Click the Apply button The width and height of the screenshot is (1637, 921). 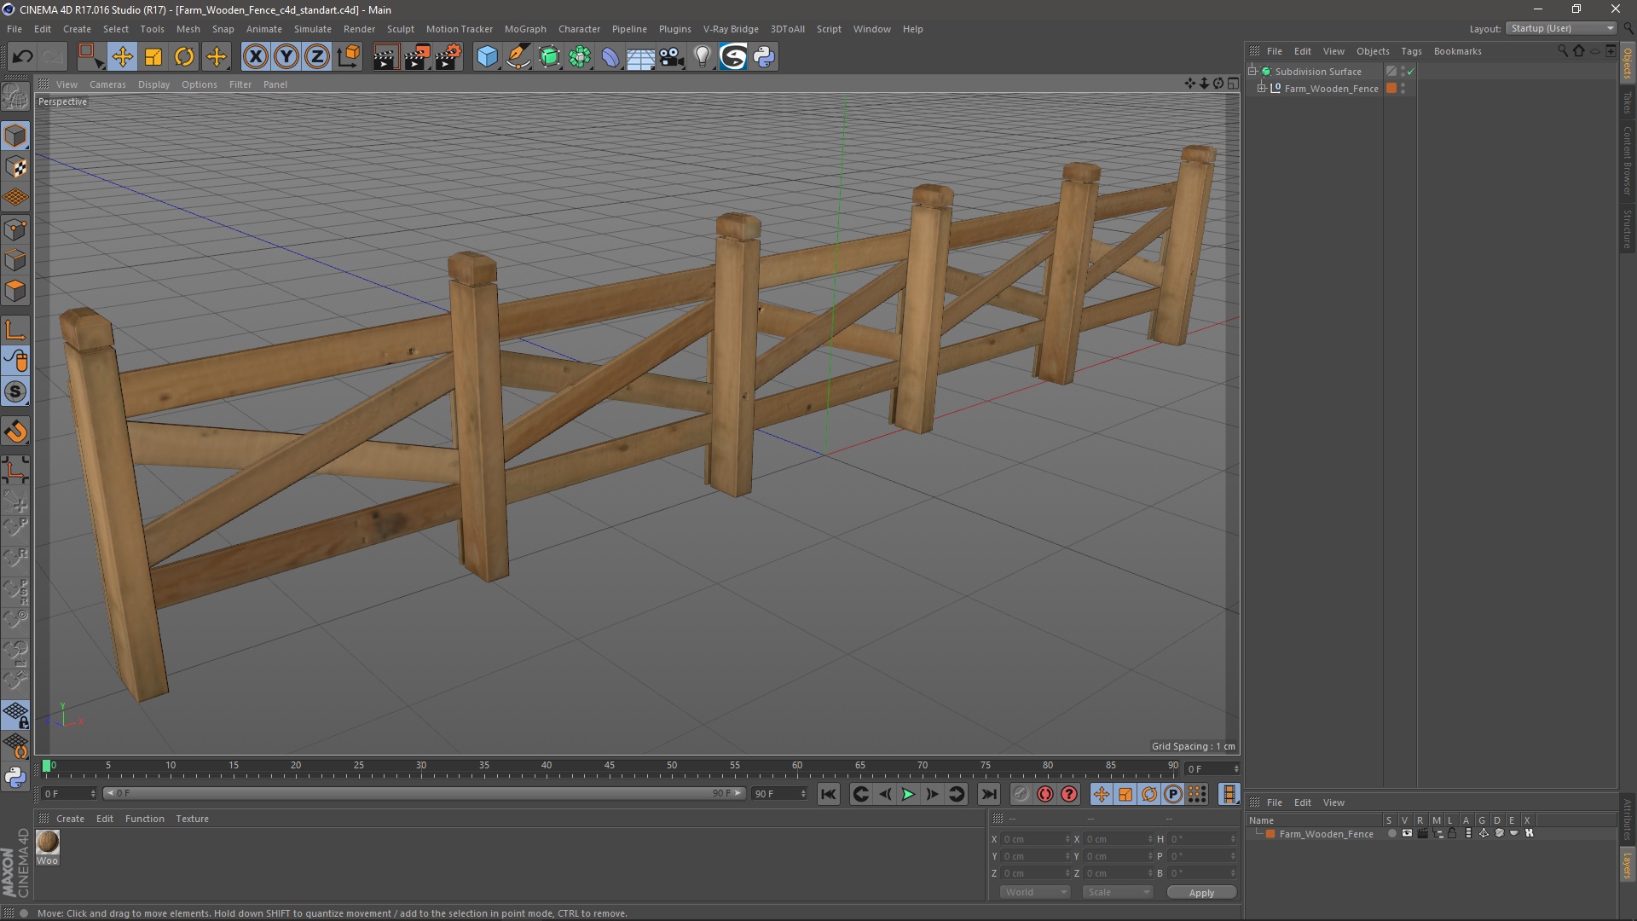click(x=1200, y=892)
